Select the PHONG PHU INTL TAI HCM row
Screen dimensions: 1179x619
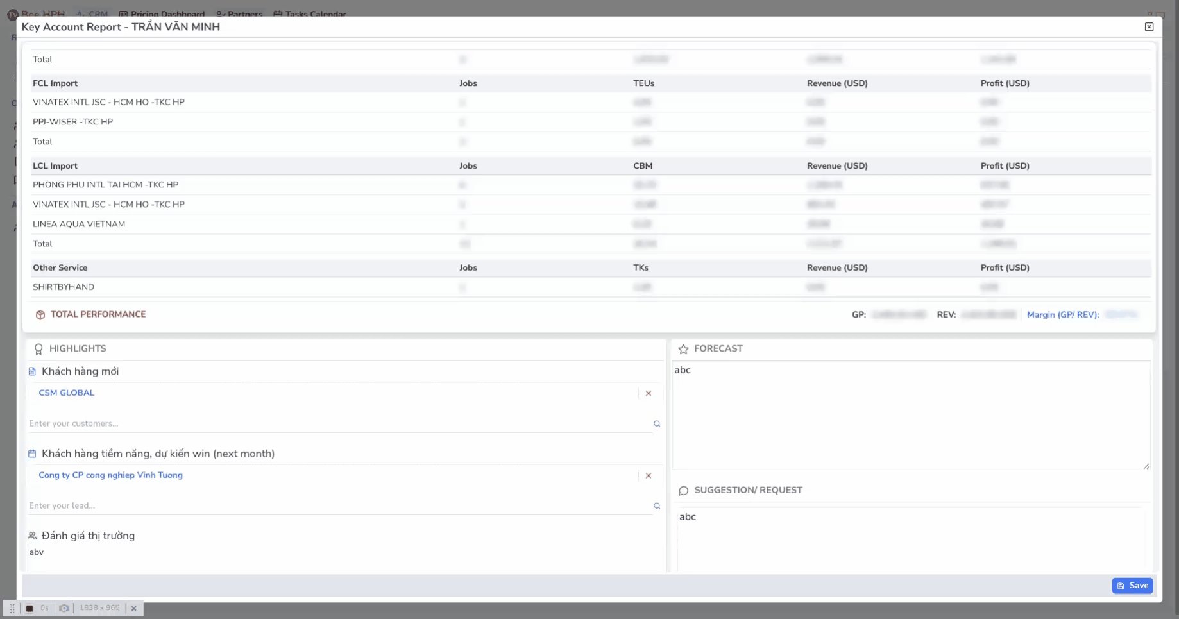[106, 185]
